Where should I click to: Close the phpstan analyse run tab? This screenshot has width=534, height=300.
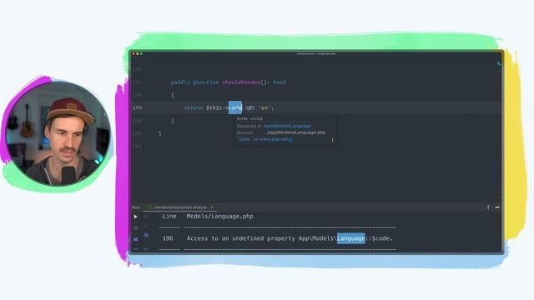click(x=211, y=207)
